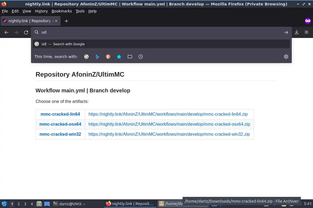Click the mmc-cracked-osx64.zip download URL
This screenshot has height=208, width=313.
[x=169, y=124]
